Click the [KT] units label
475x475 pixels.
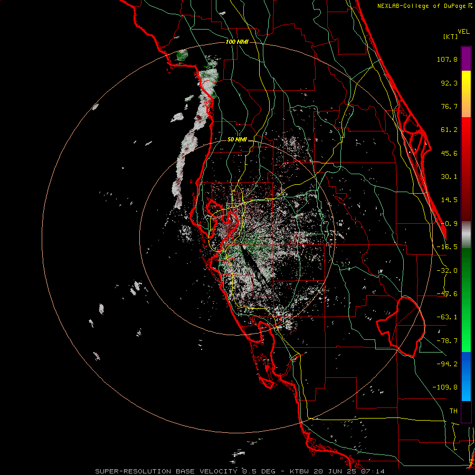tap(450, 36)
